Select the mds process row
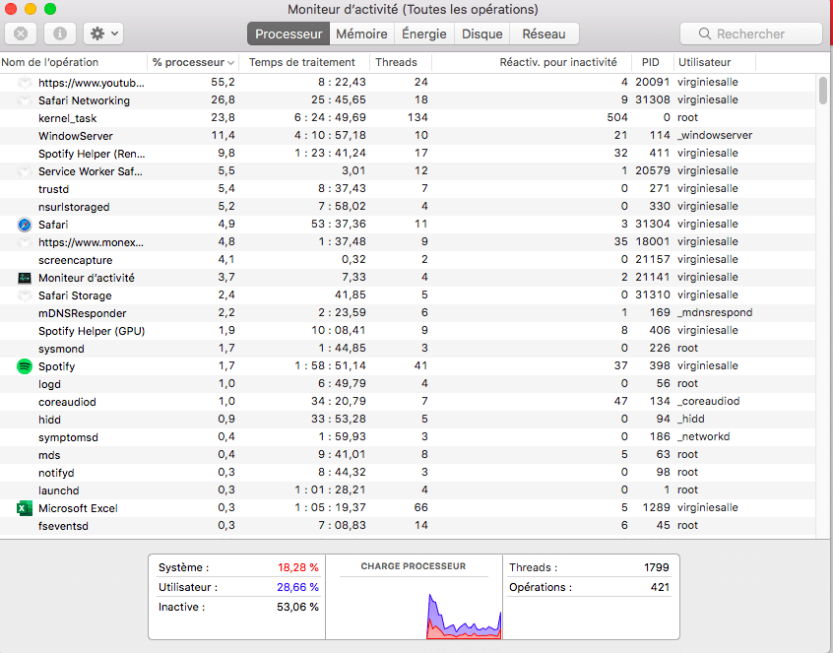This screenshot has width=833, height=653. coord(408,455)
